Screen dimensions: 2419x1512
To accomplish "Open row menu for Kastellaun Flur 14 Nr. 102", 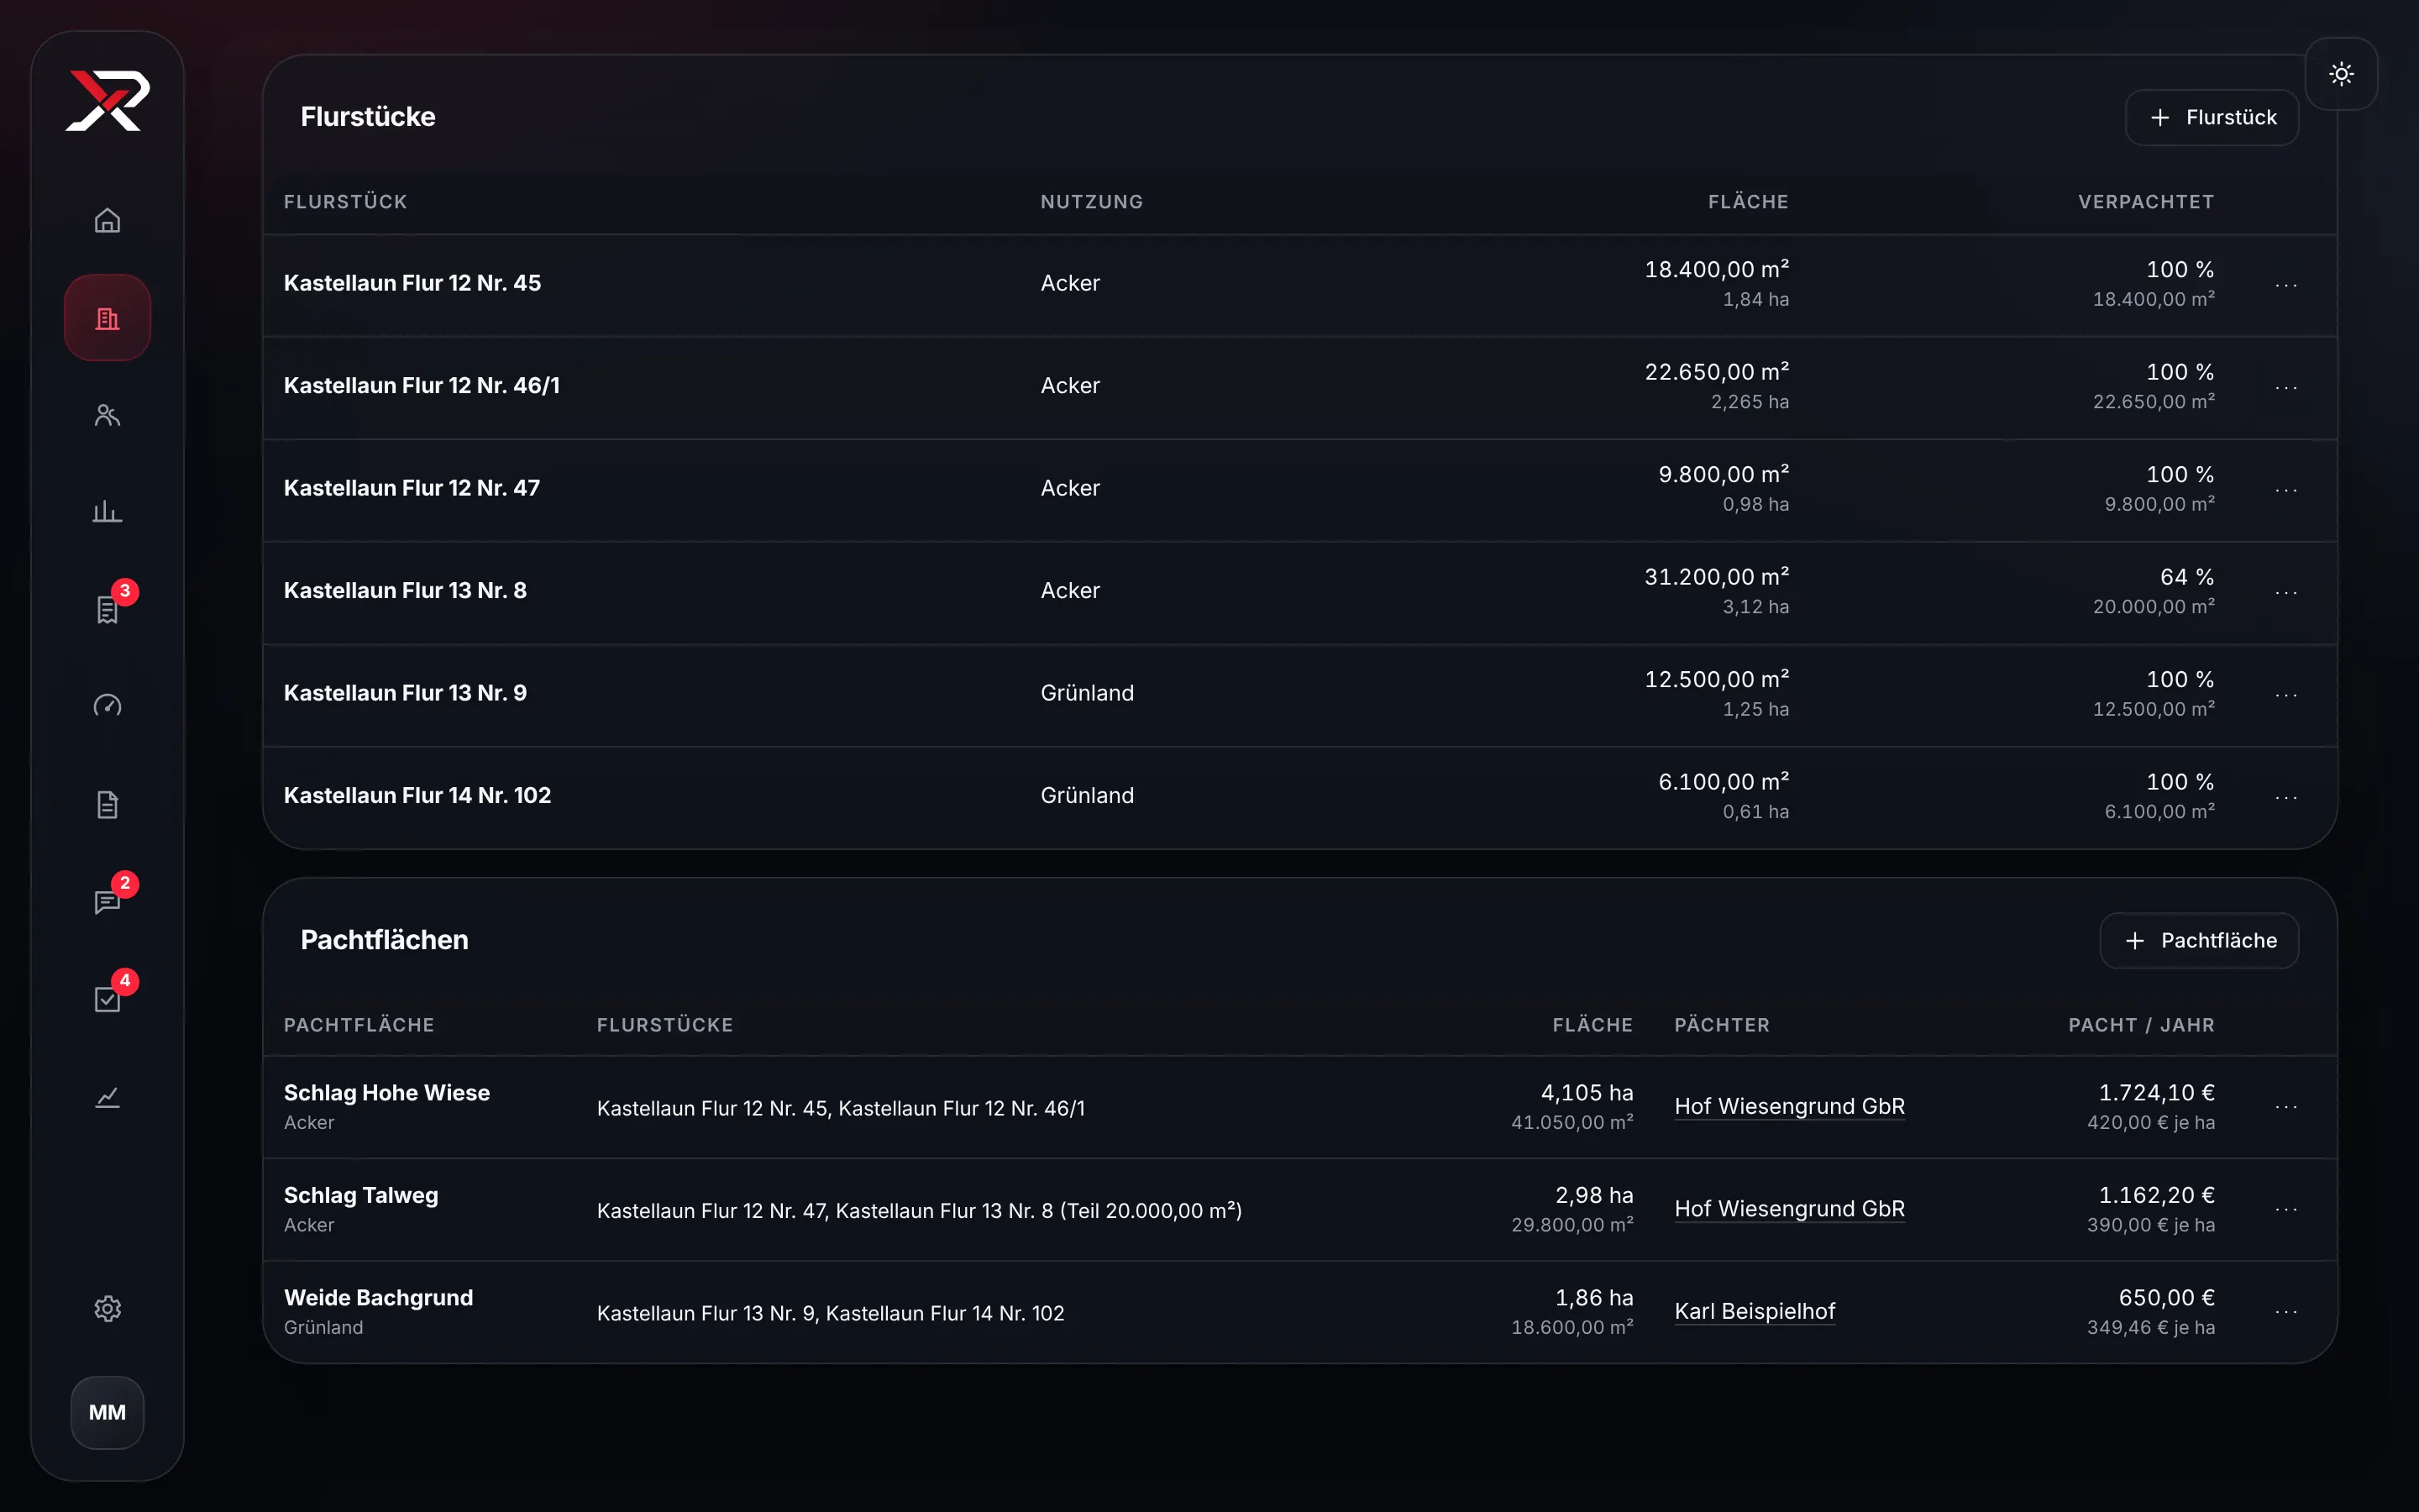I will pos(2286,797).
